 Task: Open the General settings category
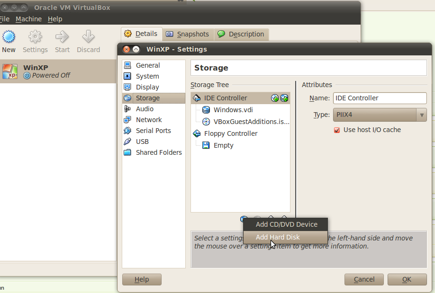[154, 65]
